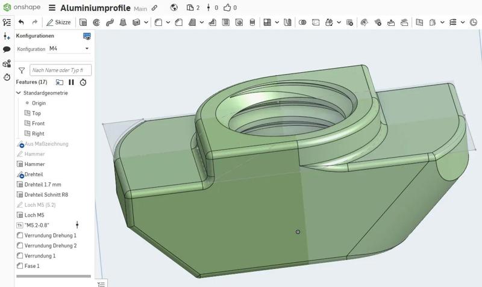Click the feature list horizontal scrollbar
Screen dimensions: 482x287
[x=54, y=276]
